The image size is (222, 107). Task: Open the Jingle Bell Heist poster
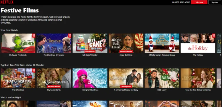click(x=126, y=43)
